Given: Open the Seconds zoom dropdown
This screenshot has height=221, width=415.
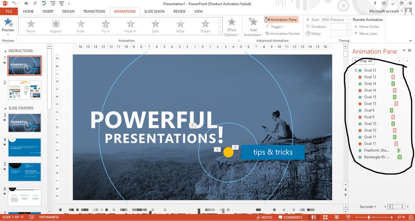Looking at the screenshot, I should [x=368, y=207].
